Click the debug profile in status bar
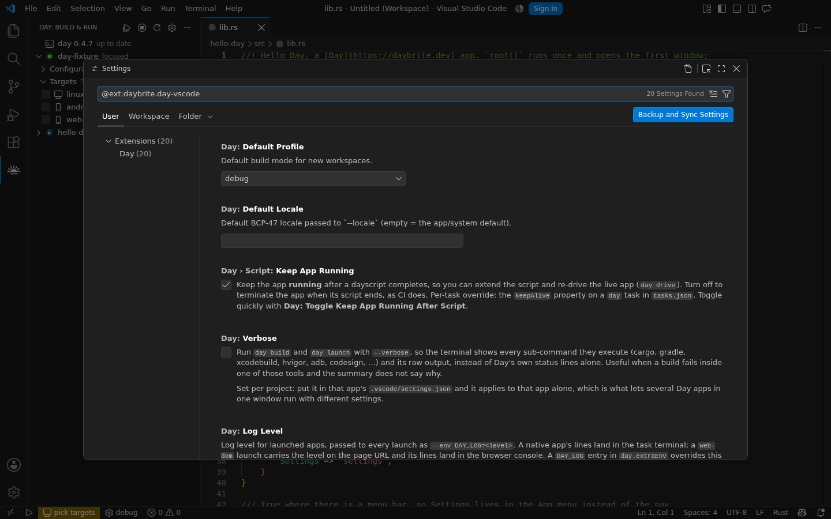The image size is (831, 519). coord(122,513)
